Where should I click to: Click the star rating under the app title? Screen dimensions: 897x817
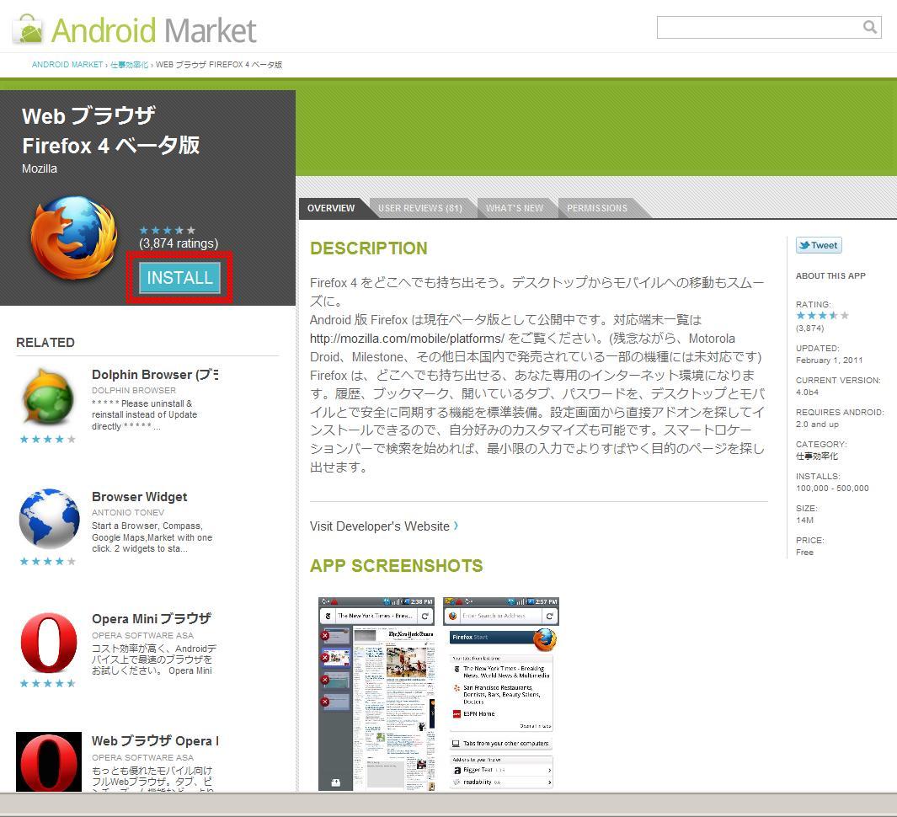click(x=167, y=231)
